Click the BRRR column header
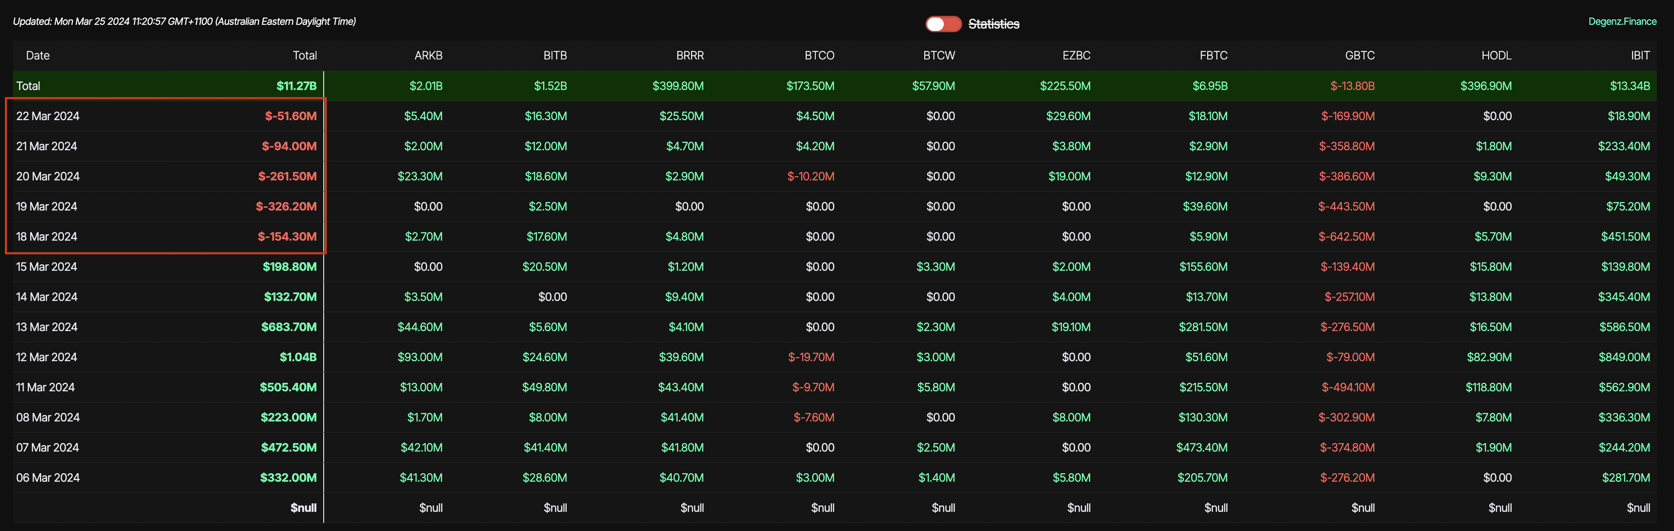This screenshot has width=1674, height=531. [x=689, y=55]
